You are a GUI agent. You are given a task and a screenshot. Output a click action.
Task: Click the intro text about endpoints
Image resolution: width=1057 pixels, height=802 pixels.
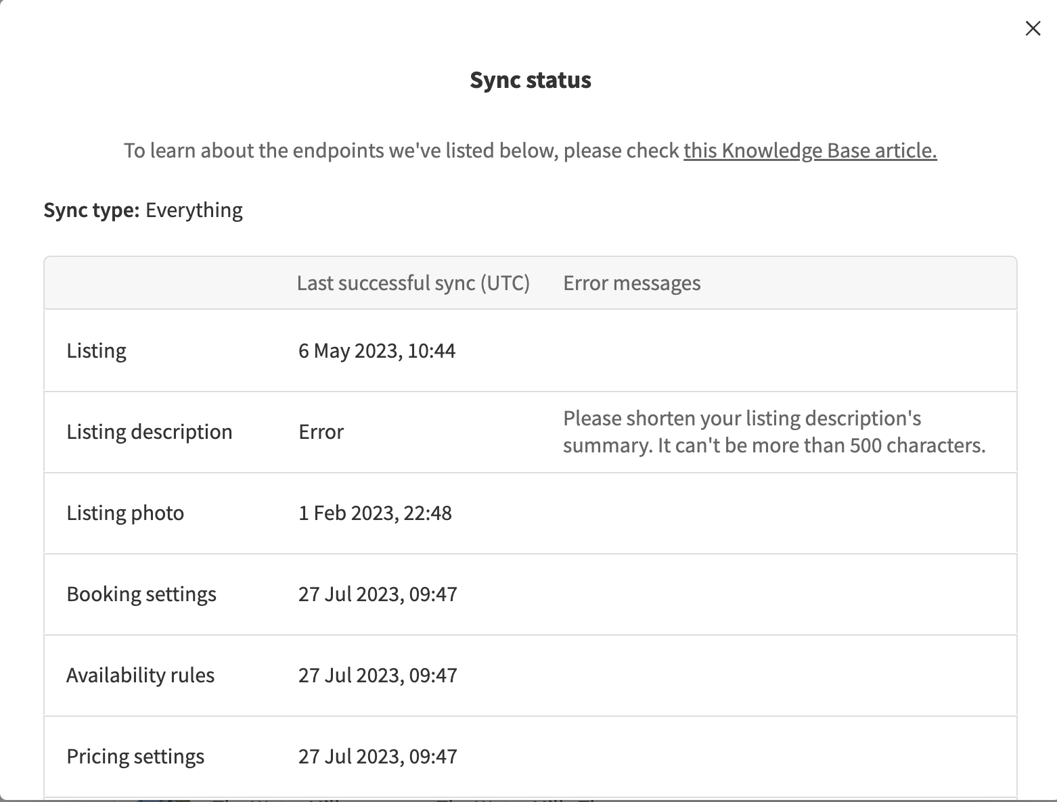tap(401, 150)
